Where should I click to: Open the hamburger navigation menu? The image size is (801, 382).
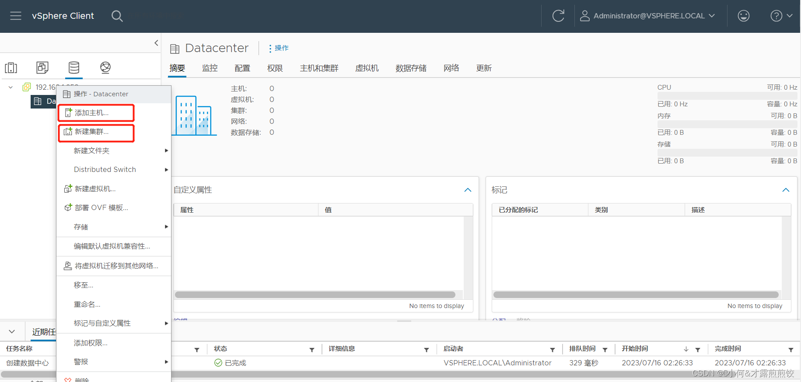tap(16, 16)
